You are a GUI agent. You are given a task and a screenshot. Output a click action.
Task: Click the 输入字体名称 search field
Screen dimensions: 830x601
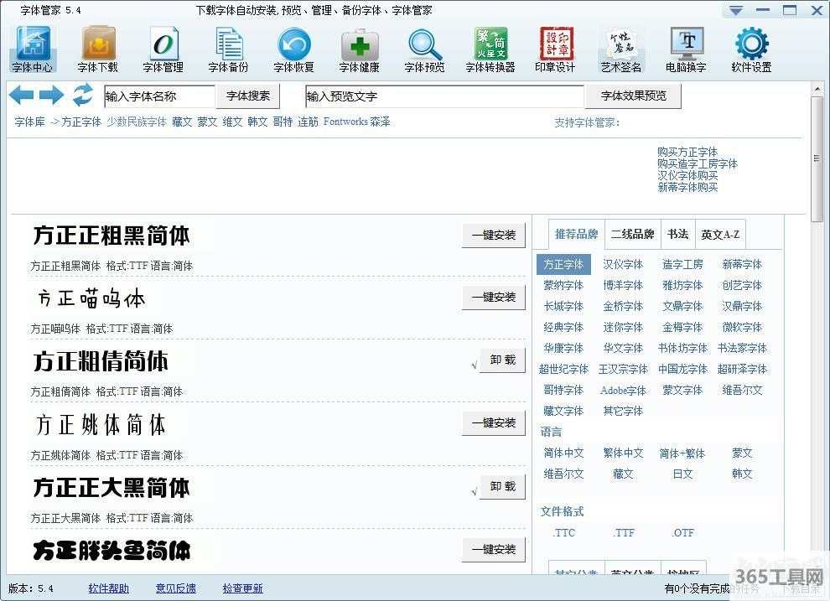click(159, 96)
